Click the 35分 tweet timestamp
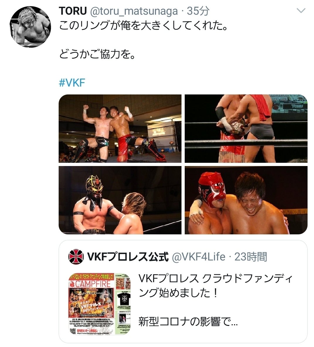Viewport: 314px width, 347px height. 198,11
